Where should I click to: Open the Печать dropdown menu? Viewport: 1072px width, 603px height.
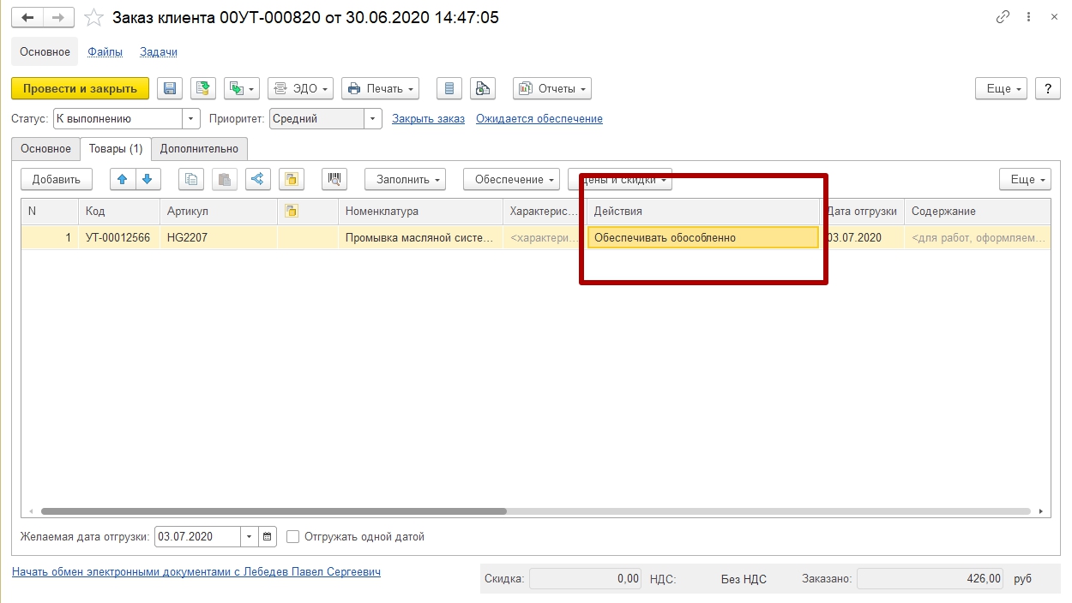[x=380, y=88]
